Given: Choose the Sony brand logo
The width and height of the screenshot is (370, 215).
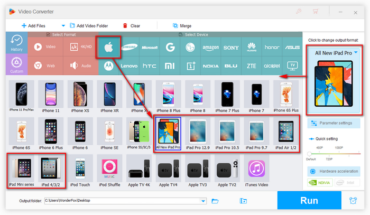Looking at the screenshot, I should (x=231, y=47).
